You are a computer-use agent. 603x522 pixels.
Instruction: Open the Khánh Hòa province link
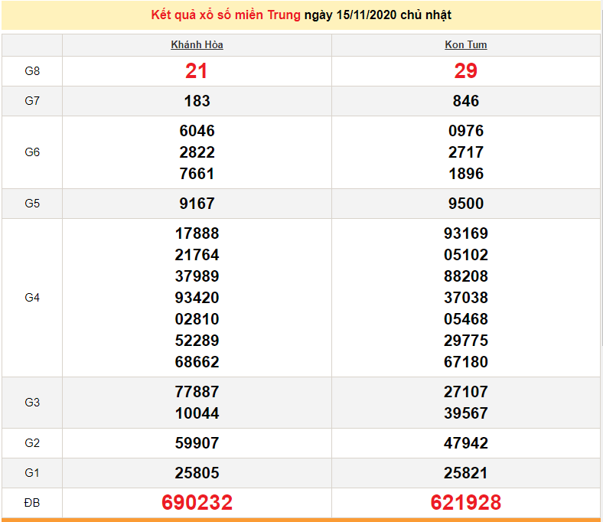[x=197, y=45]
